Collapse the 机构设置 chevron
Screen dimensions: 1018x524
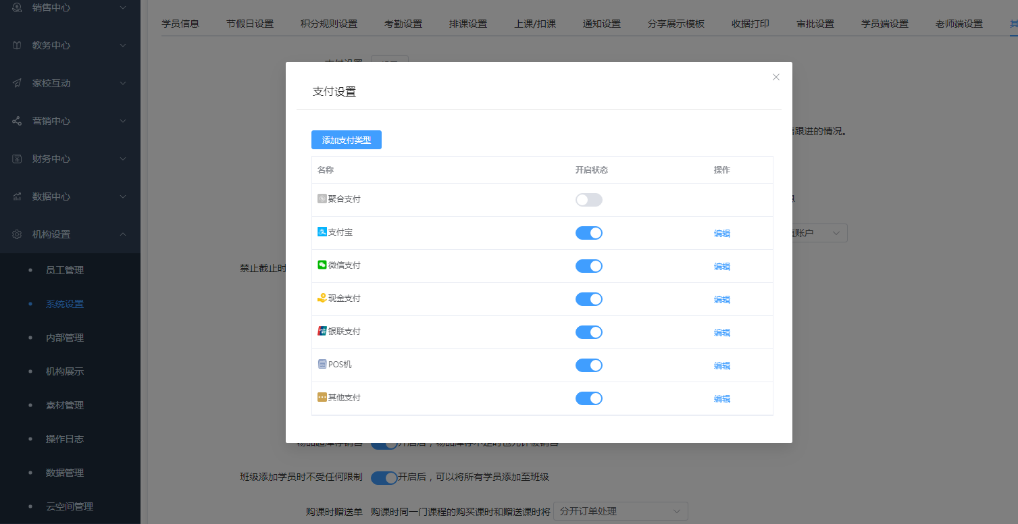click(x=122, y=234)
